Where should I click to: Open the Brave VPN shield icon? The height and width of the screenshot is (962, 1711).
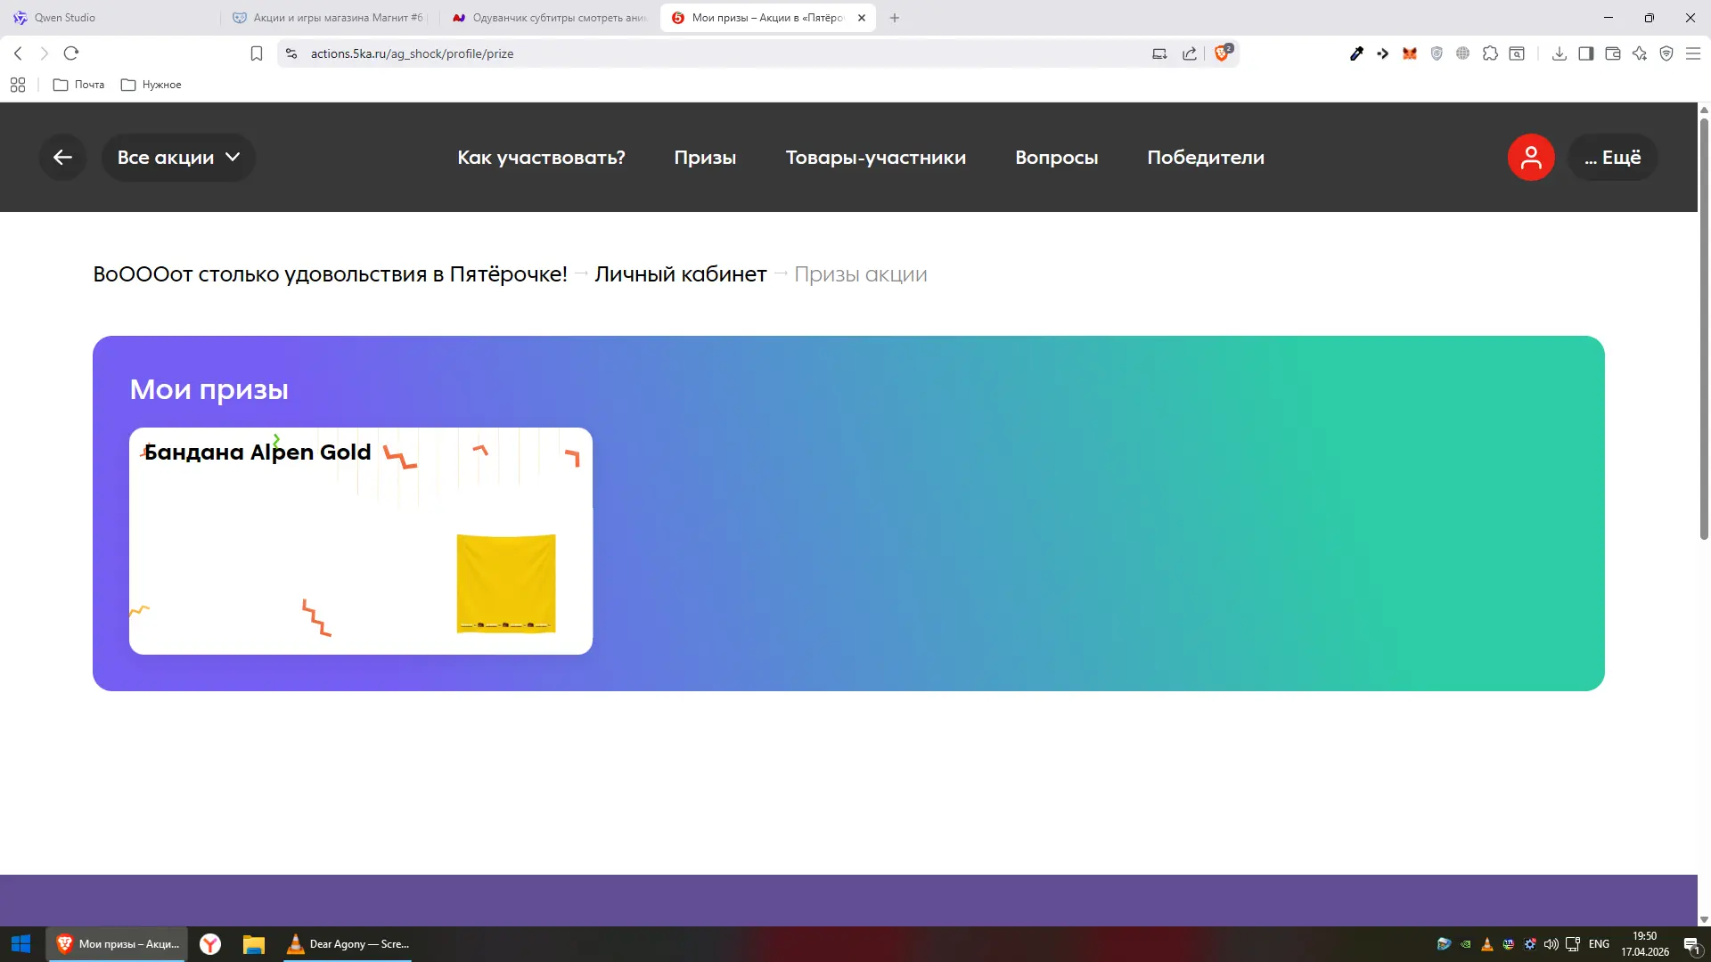point(1666,53)
